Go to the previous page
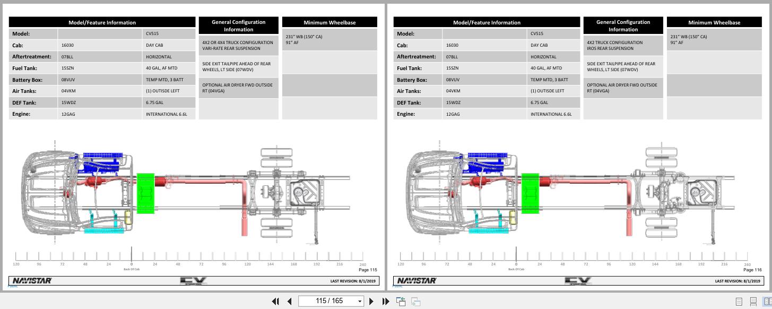The height and width of the screenshot is (309, 772). click(x=289, y=301)
